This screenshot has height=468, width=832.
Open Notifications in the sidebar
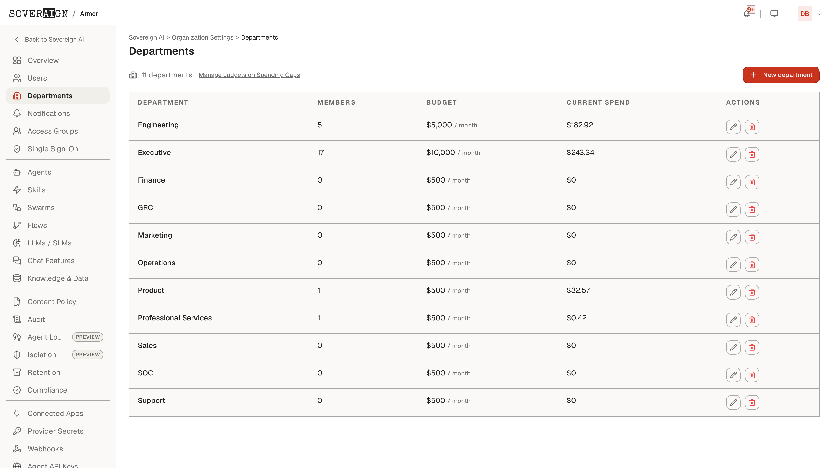click(58, 113)
